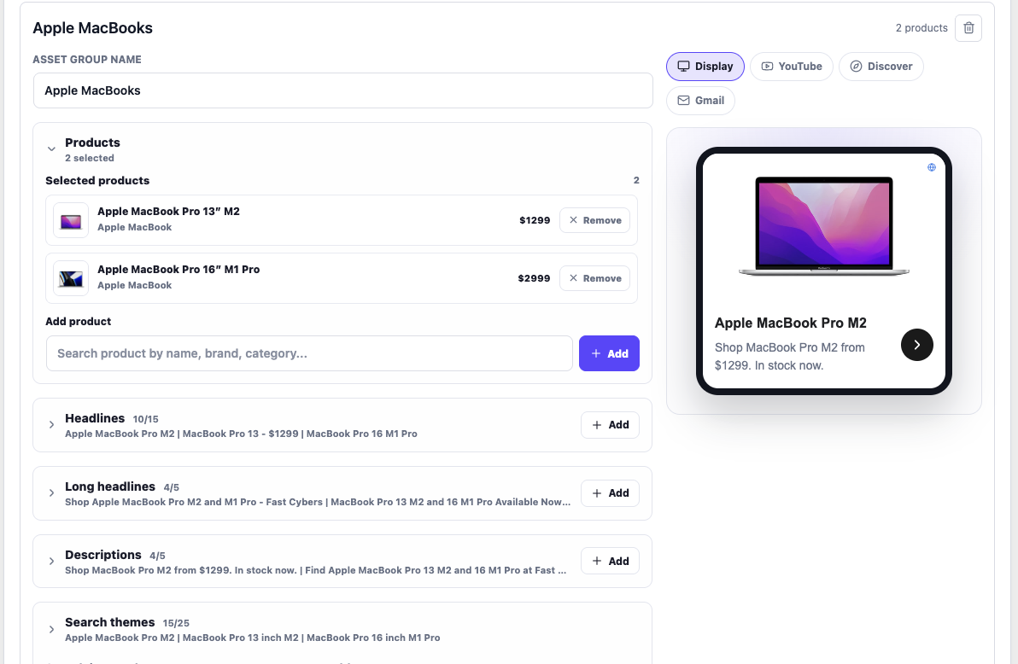Click the Apple MacBook Pro 13″ M2 title
Screen dimensions: 1018x664
pyautogui.click(x=168, y=212)
